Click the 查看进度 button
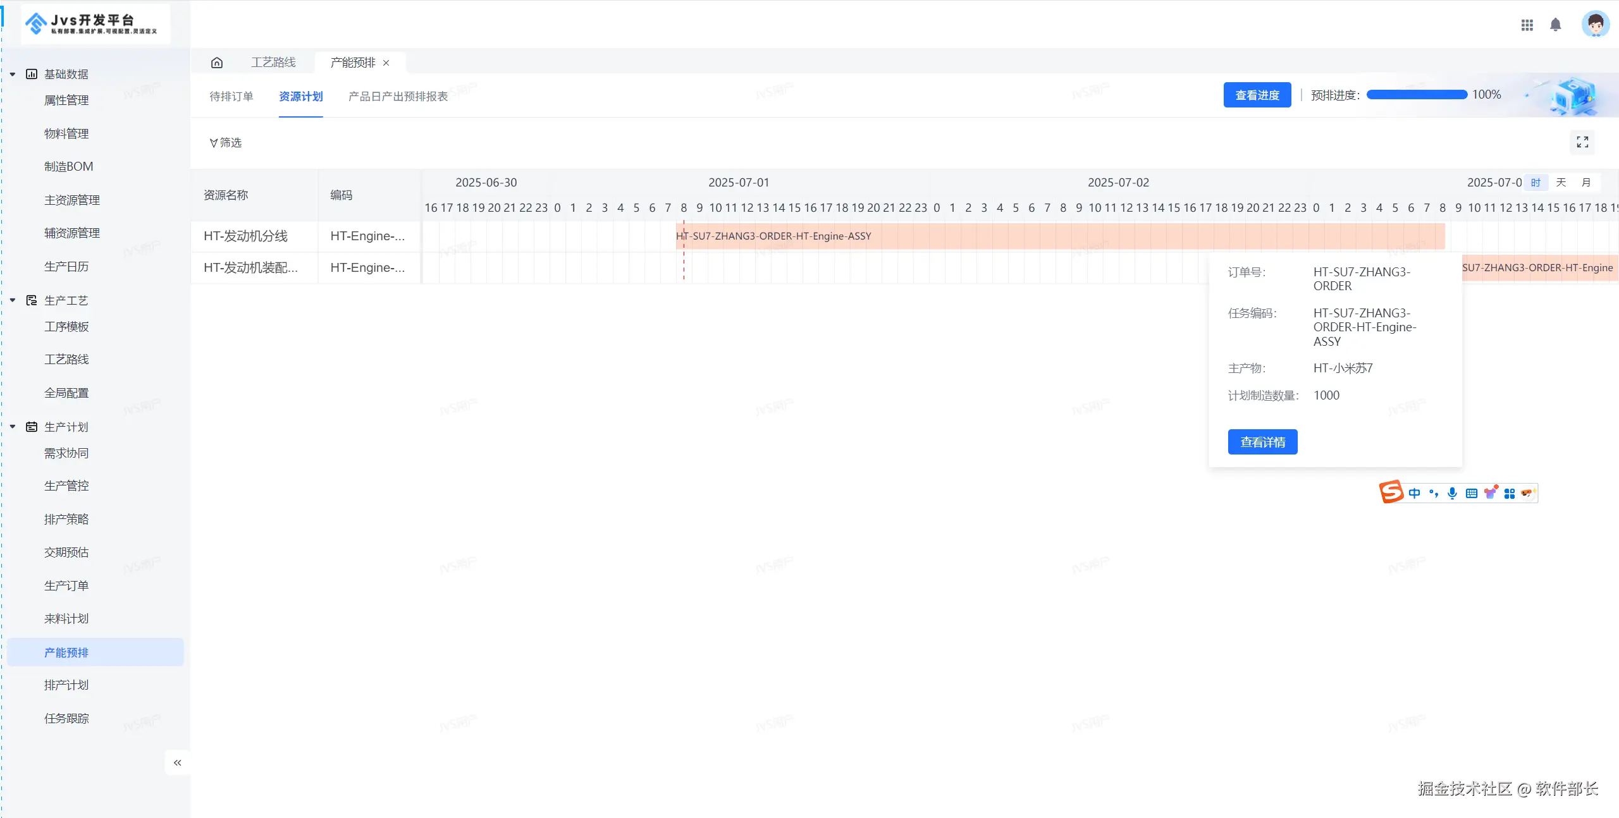Viewport: 1619px width, 818px height. [1257, 95]
